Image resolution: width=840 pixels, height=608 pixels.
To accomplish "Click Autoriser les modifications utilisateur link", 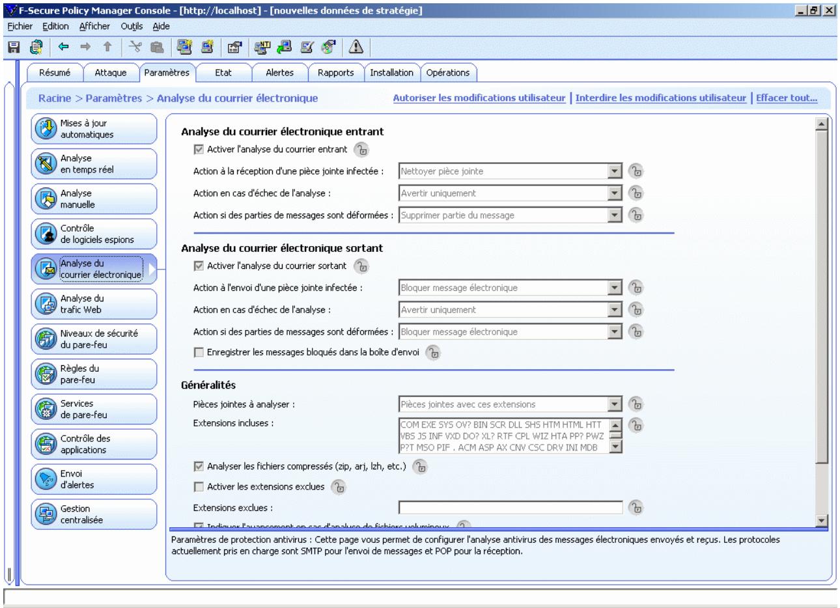I will pyautogui.click(x=479, y=98).
